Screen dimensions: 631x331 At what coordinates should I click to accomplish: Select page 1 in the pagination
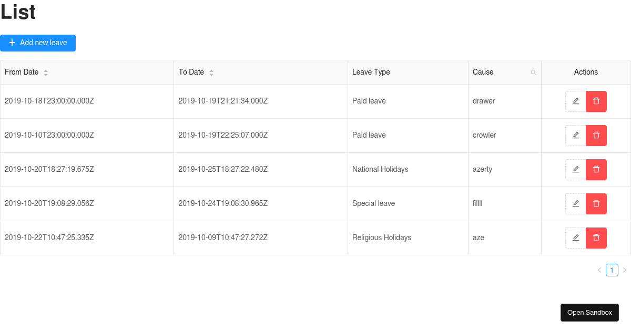tap(612, 270)
